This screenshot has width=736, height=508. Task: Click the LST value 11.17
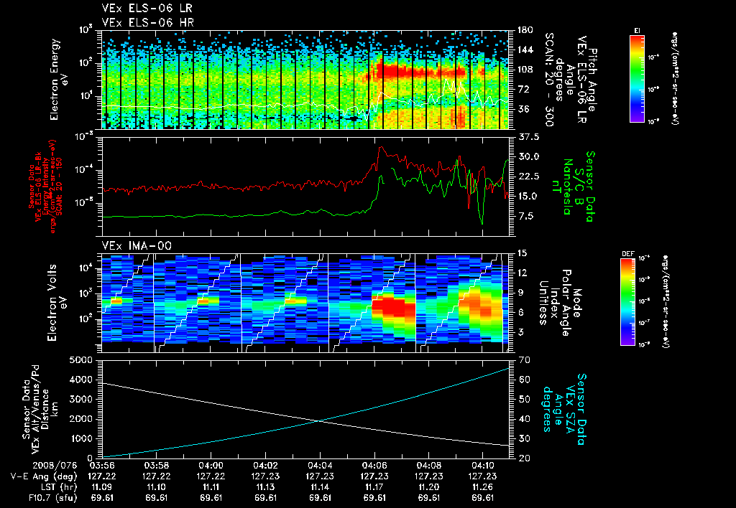pyautogui.click(x=374, y=487)
